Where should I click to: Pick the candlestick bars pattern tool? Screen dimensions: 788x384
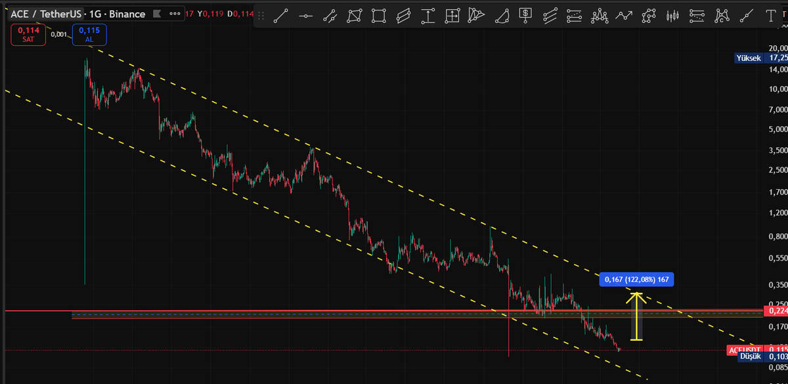click(673, 14)
